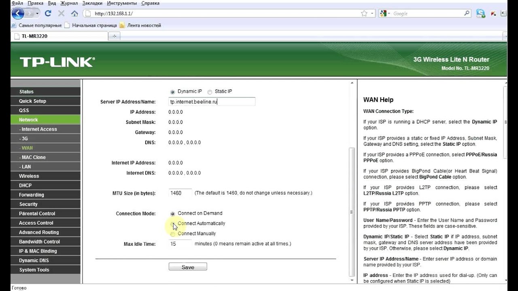Click the red flag toolbar icon
The width and height of the screenshot is (518, 291).
pos(494,13)
